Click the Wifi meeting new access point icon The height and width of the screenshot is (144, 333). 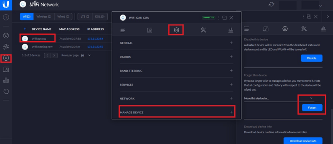pyautogui.click(x=25, y=47)
